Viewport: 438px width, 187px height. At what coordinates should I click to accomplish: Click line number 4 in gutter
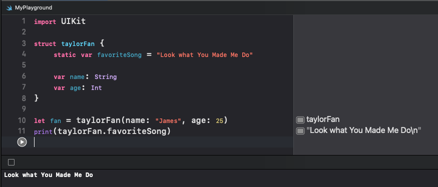(24, 54)
